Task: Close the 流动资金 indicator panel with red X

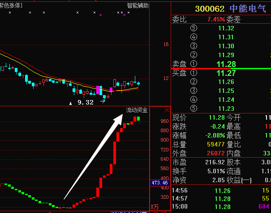Action: (x=167, y=110)
